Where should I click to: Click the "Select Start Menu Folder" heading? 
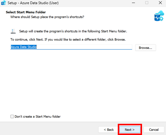tap(26, 12)
